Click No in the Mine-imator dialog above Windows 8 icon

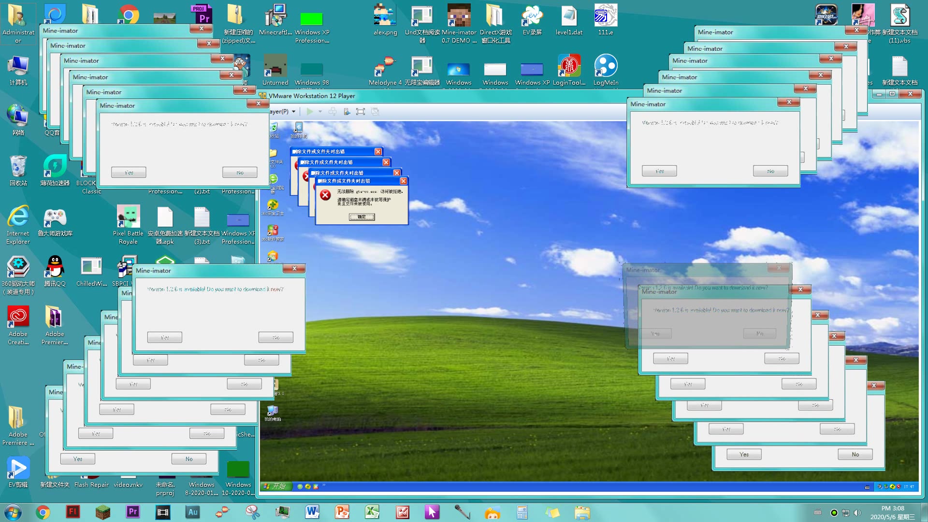point(188,459)
